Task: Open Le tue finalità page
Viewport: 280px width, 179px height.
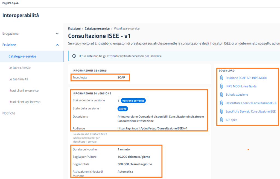Action: pos(18,79)
